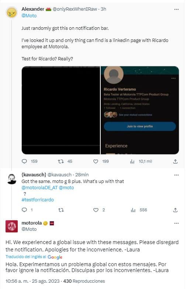The width and height of the screenshot is (187, 289).
Task: Click Join to view profile button
Action: click(140, 126)
